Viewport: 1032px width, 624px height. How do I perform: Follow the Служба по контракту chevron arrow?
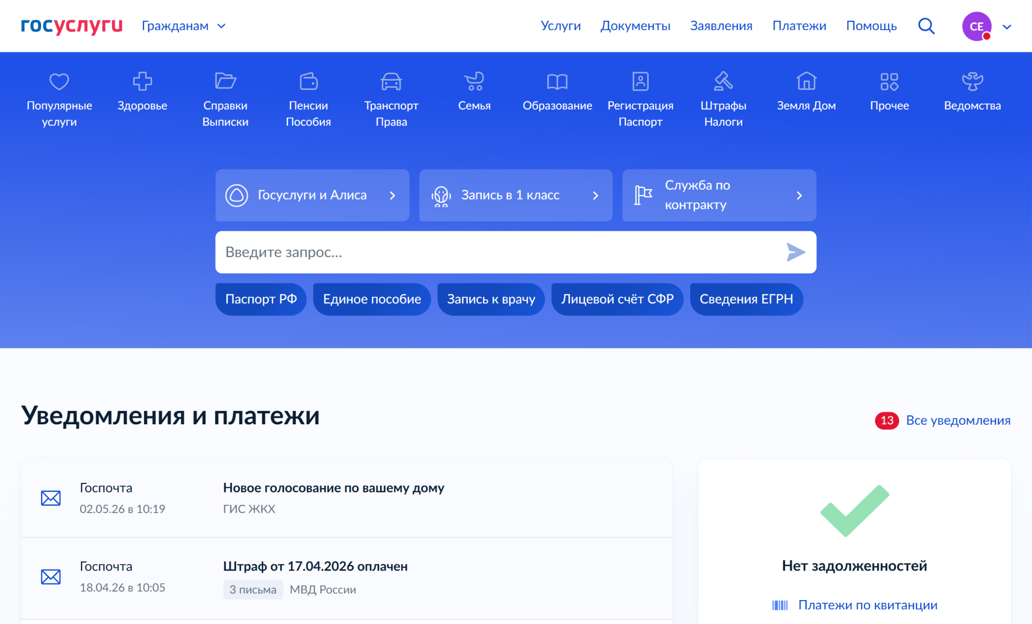pyautogui.click(x=799, y=196)
